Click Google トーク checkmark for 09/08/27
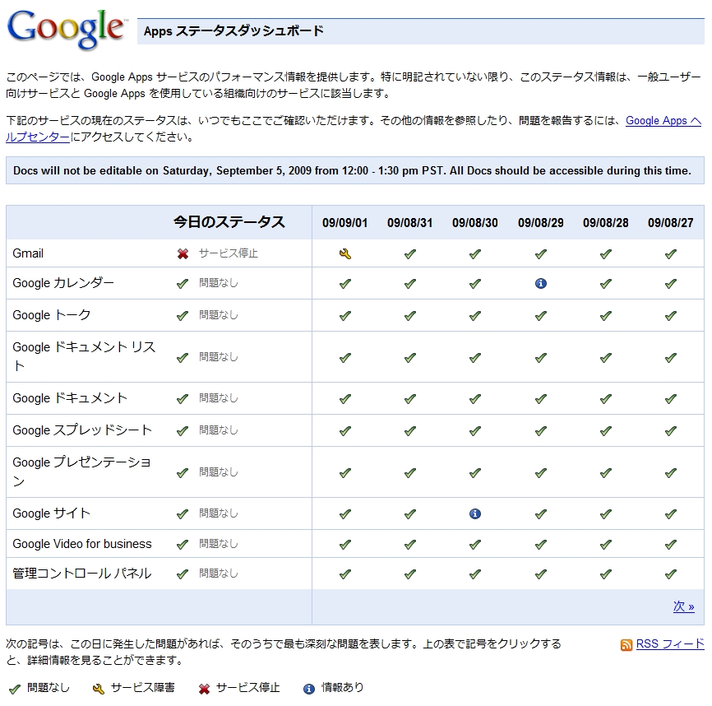This screenshot has width=712, height=706. pyautogui.click(x=671, y=316)
